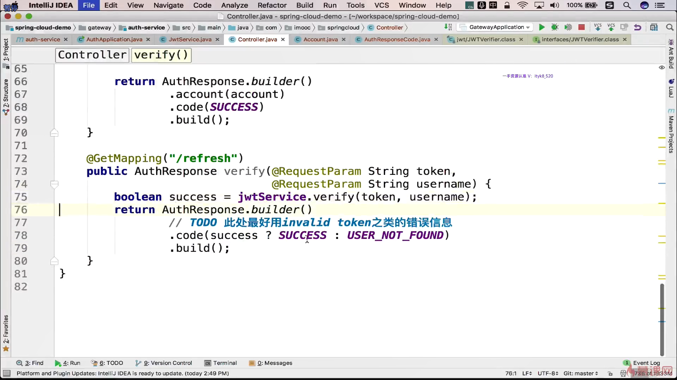Click the Search Everywhere magnifier icon
Viewport: 677px width, 380px height.
669,27
